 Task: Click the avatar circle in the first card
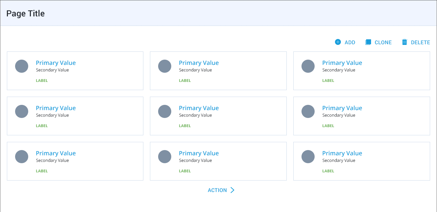pos(22,66)
